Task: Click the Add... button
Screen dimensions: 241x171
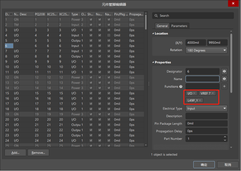Action: tap(15, 153)
